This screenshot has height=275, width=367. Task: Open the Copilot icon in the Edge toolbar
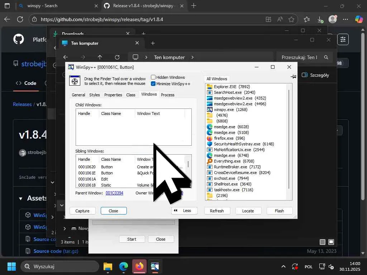(x=358, y=19)
